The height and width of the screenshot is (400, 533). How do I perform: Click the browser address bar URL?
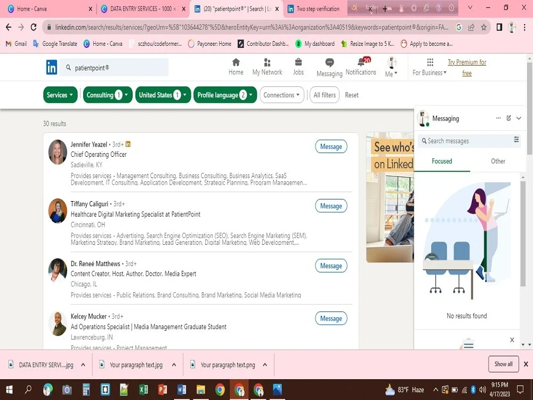point(252,27)
